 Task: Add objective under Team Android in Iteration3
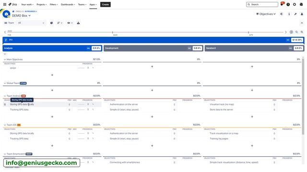(x=252, y=117)
